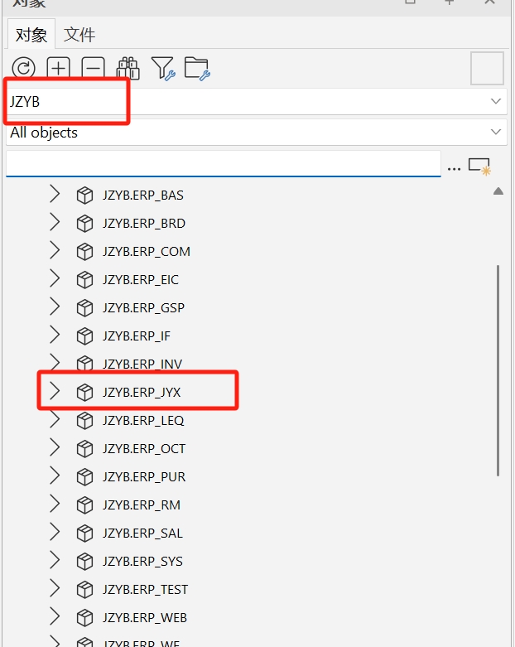Viewport: 515px width, 647px height.
Task: Click the minus icon to delete object
Action: coord(93,68)
